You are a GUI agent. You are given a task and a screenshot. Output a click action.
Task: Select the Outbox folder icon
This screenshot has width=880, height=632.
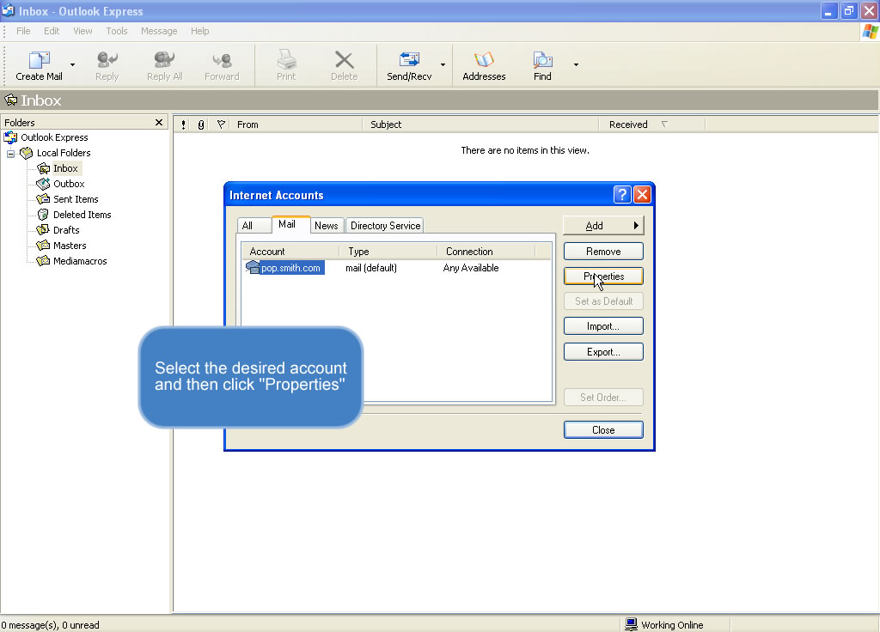pyautogui.click(x=43, y=184)
